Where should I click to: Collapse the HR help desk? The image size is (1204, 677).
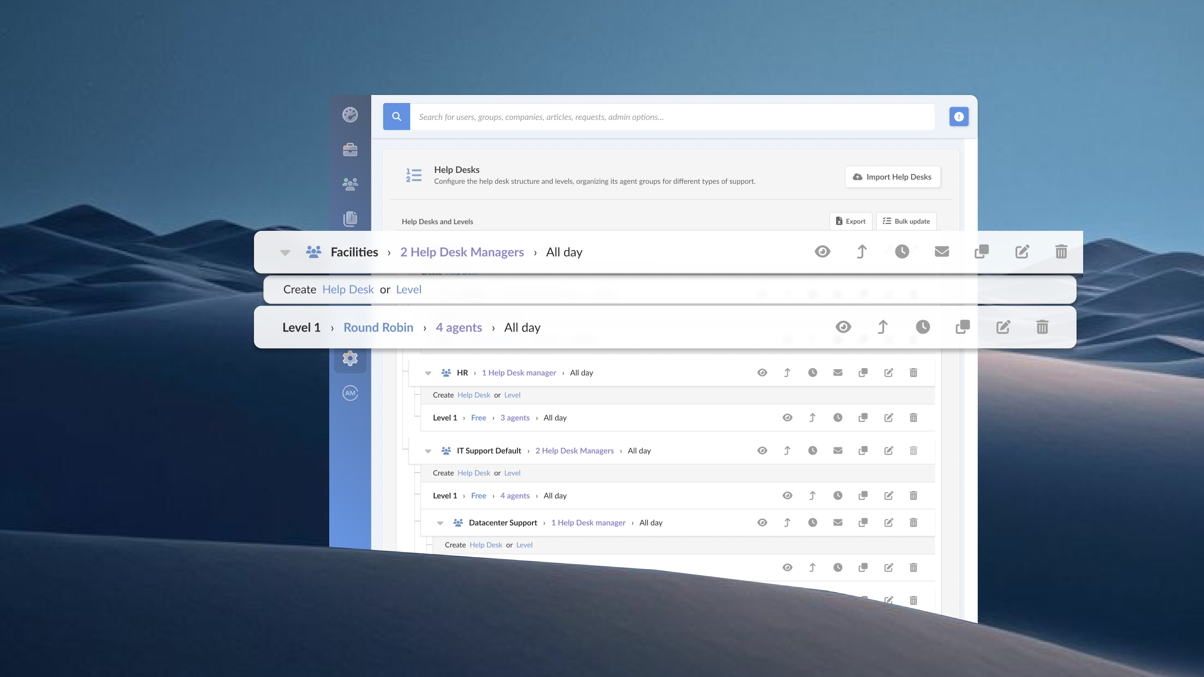(428, 373)
